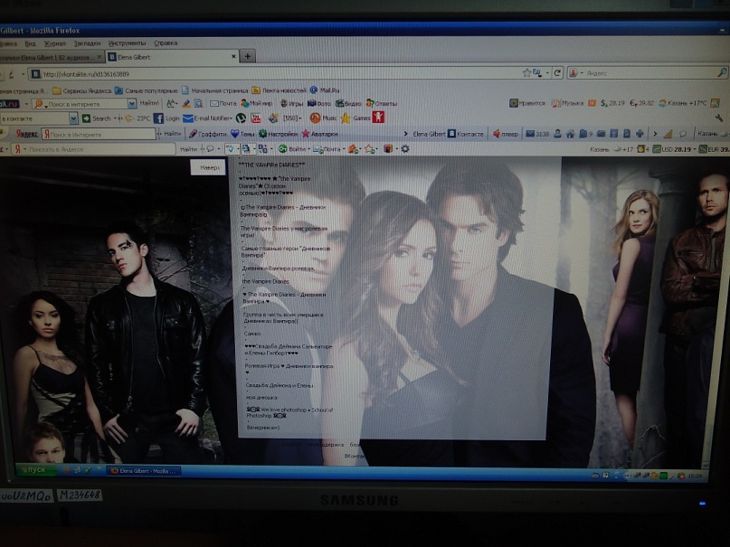The image size is (730, 547).
Task: Click the Facebook Login icon
Action: pos(158,118)
